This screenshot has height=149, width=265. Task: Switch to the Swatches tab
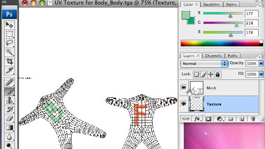pyautogui.click(x=211, y=5)
